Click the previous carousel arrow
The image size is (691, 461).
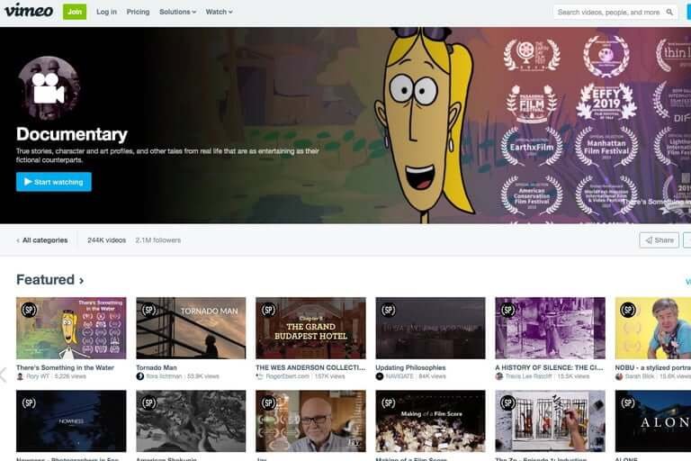(3, 375)
